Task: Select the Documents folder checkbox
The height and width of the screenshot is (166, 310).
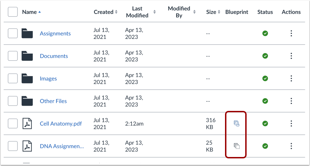Action: (x=13, y=56)
